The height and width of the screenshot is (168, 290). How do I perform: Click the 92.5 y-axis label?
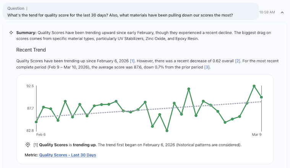point(30,86)
